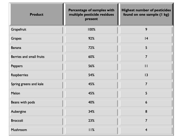Click the 92% value for Grapes
This screenshot has width=186, height=139.
91,39
